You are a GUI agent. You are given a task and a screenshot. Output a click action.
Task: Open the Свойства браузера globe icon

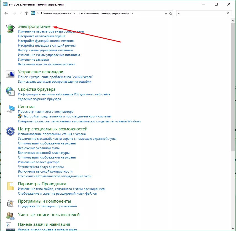click(10, 91)
